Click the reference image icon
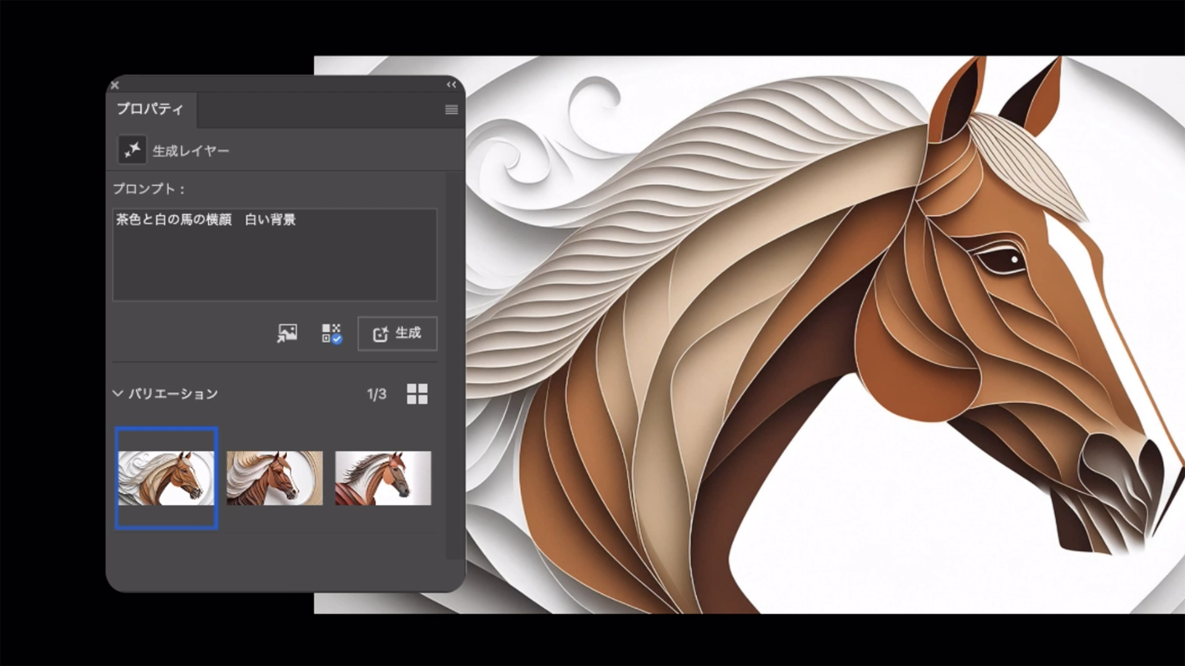This screenshot has width=1185, height=666. click(287, 334)
